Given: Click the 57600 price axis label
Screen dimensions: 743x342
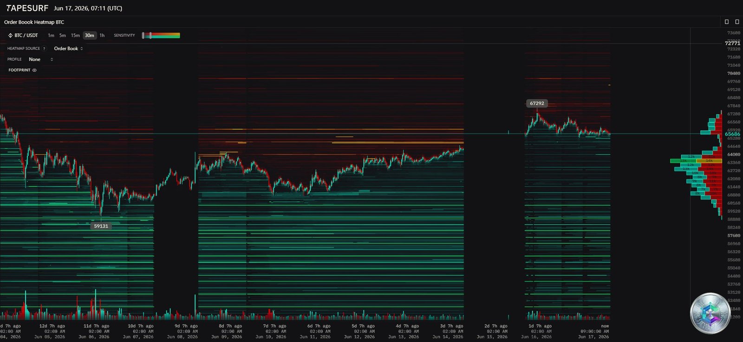Looking at the screenshot, I should (x=734, y=235).
